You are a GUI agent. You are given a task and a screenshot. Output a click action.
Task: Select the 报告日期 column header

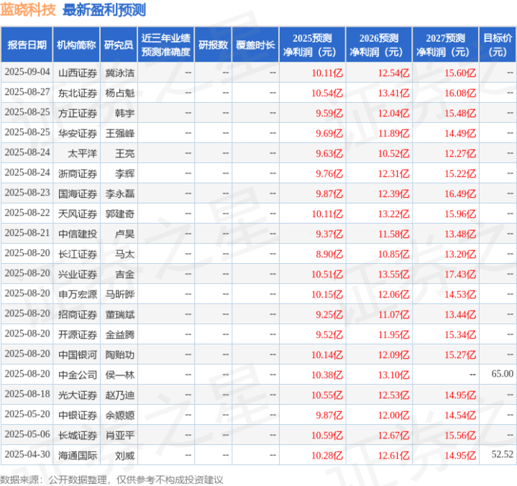pos(27,45)
